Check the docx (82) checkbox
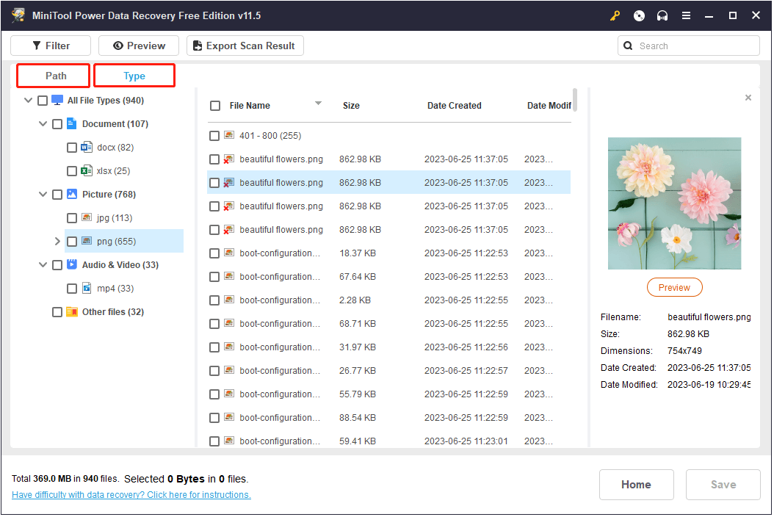774x517 pixels. coord(72,148)
